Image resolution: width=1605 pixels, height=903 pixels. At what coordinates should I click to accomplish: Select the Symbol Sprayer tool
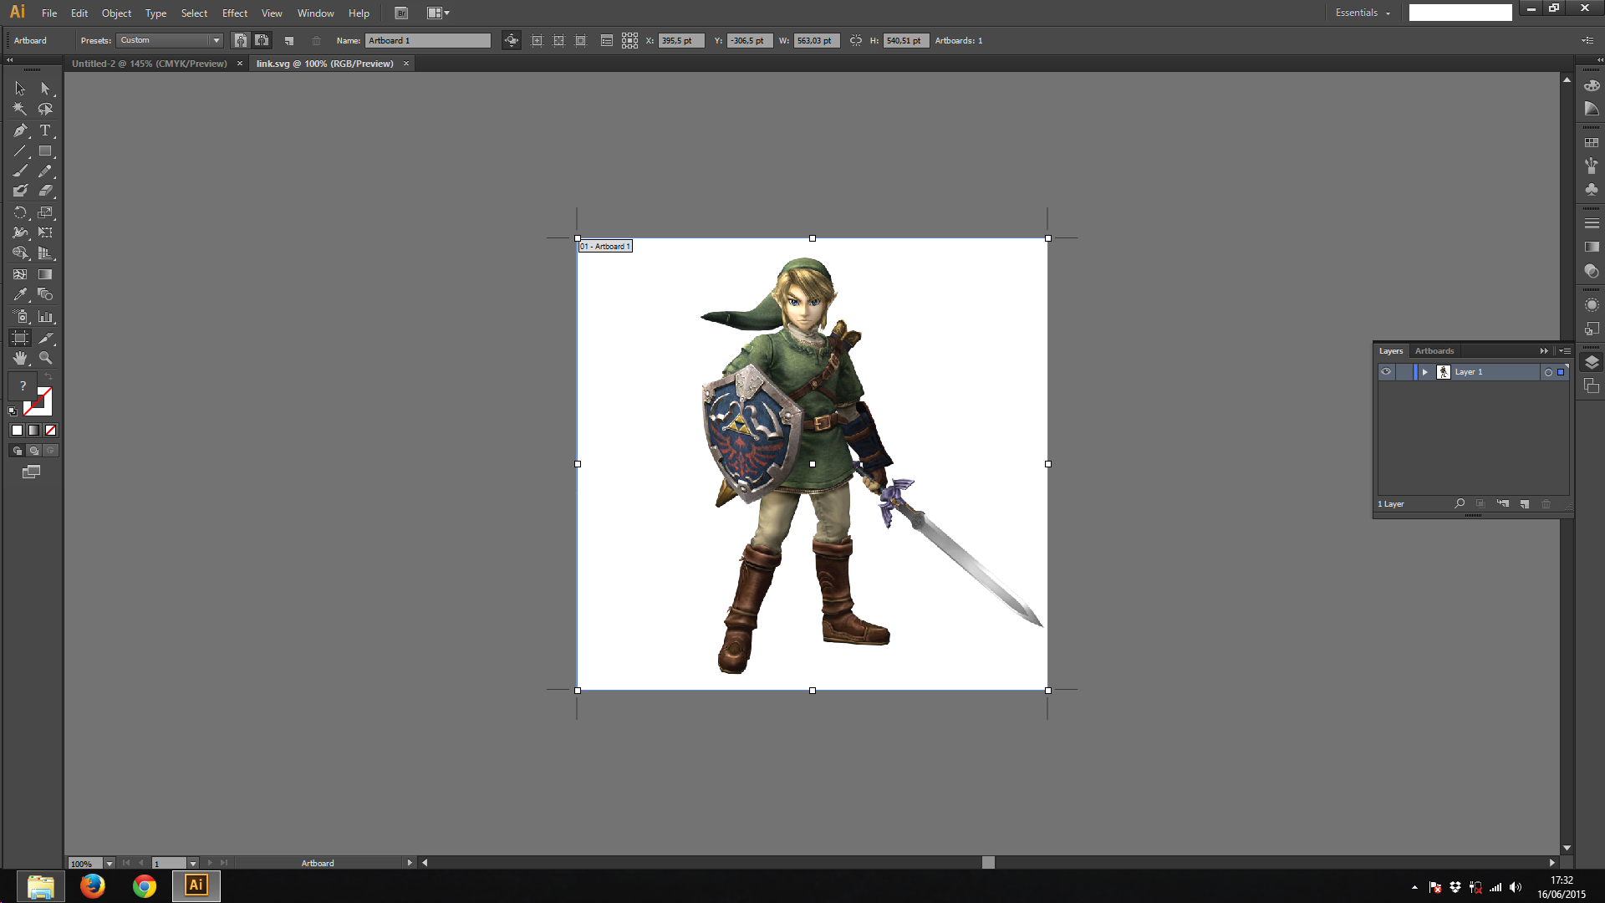20,317
